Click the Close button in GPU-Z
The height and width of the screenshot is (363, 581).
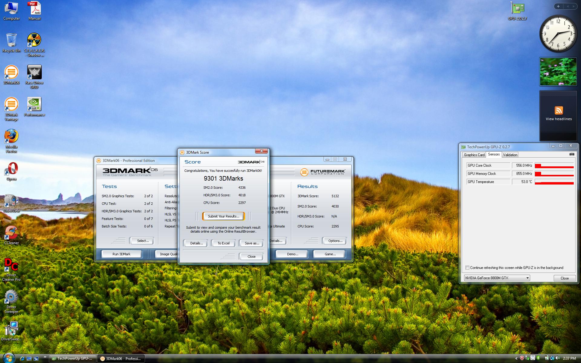point(564,278)
